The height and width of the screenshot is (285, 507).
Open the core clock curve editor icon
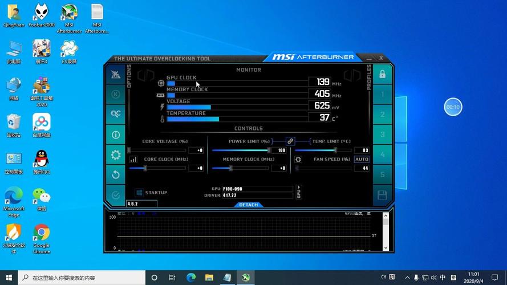click(133, 159)
